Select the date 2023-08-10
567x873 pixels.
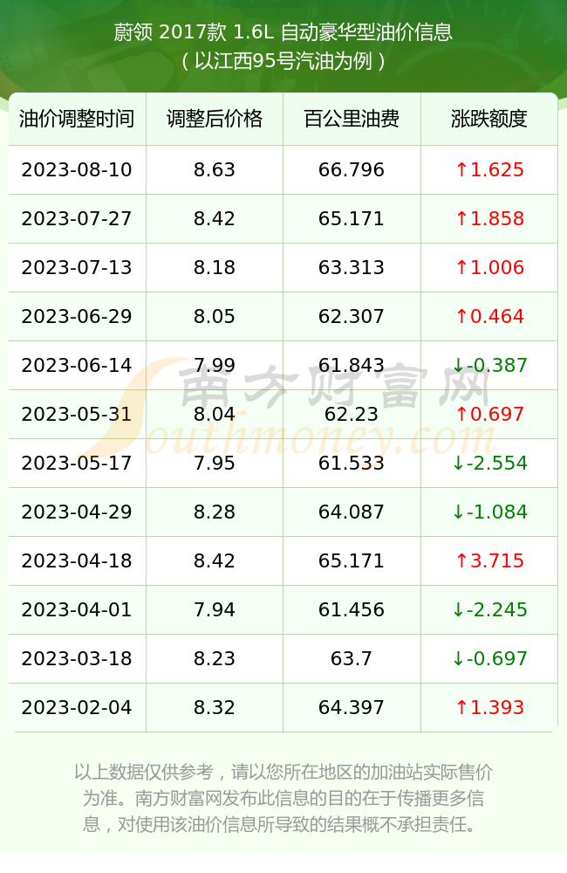coord(77,170)
